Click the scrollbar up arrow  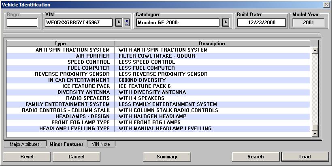coord(314,50)
